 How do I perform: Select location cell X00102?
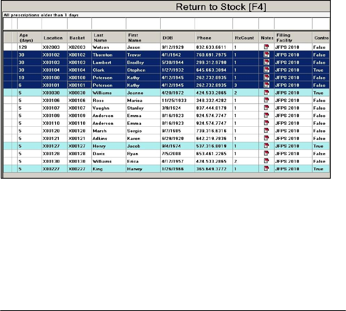(x=54, y=55)
